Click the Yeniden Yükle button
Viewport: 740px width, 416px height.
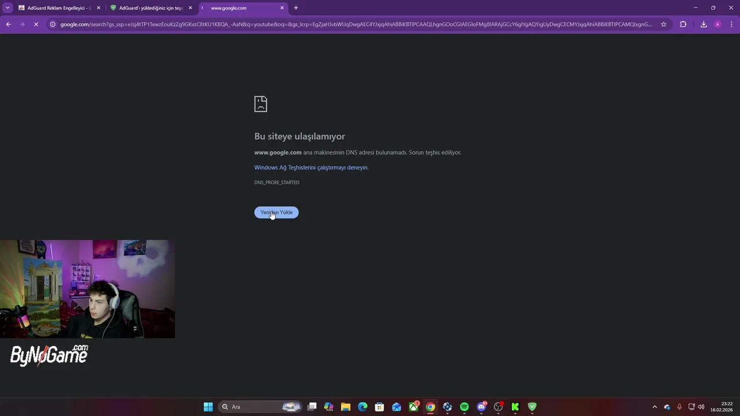(x=276, y=213)
